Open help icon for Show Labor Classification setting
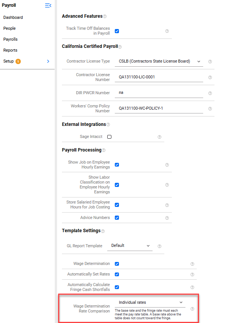Screen dimensions: 233x323 click(167, 185)
